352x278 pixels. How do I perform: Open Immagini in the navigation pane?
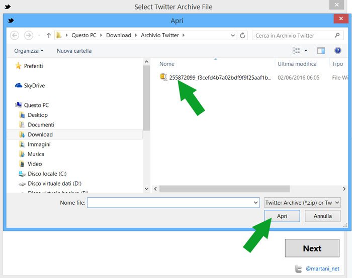point(39,145)
